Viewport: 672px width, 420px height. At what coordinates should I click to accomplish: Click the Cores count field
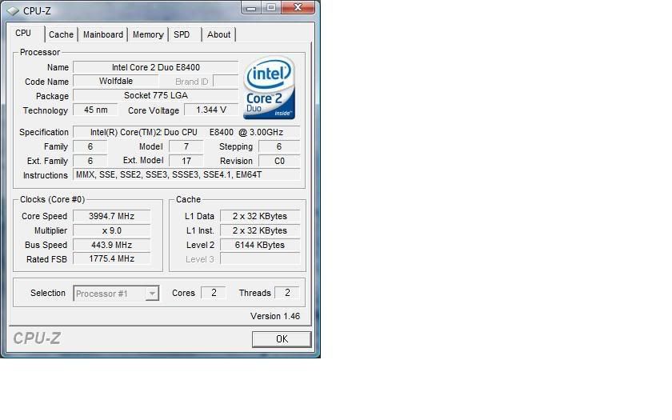(214, 293)
